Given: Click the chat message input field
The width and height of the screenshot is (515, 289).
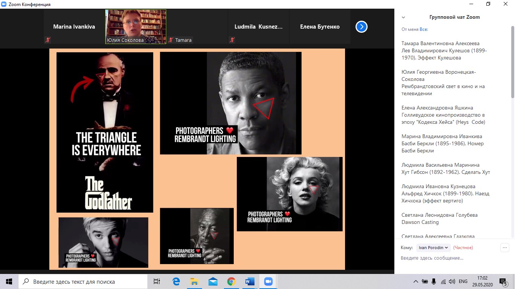Looking at the screenshot, I should point(454,258).
